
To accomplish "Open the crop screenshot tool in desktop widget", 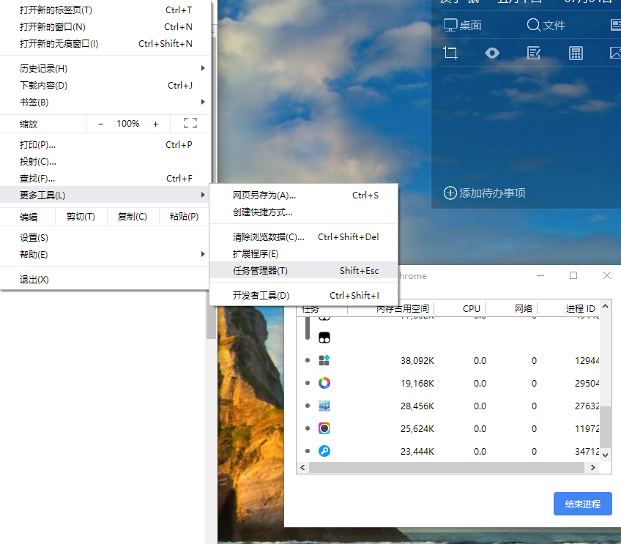I will point(450,53).
